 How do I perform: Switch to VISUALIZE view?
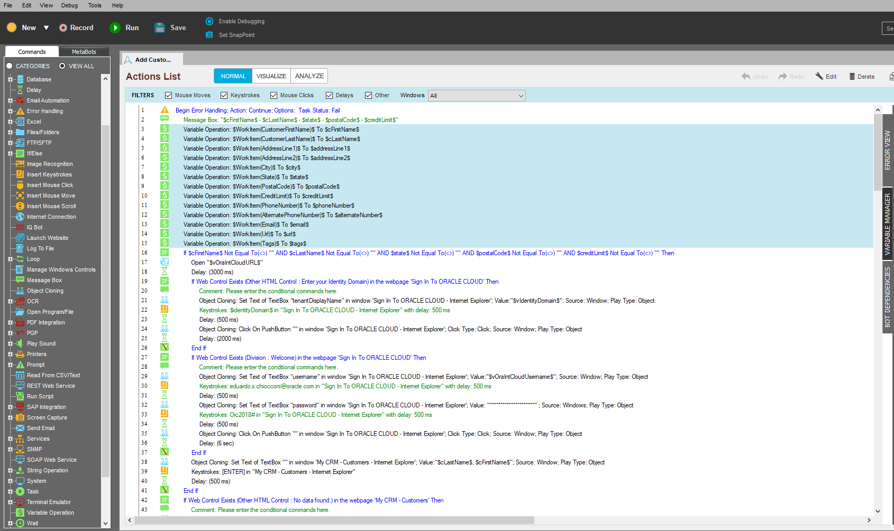click(271, 76)
